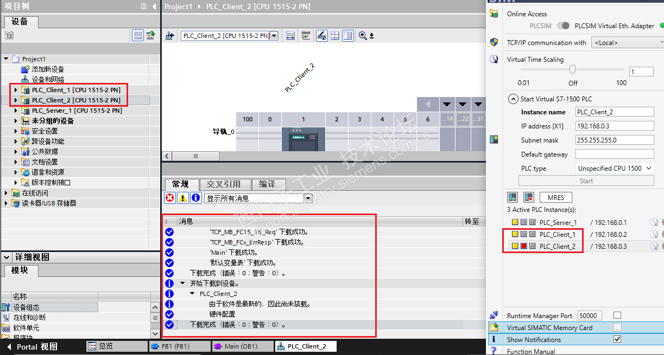Click the Online Access sidebar icon in PLCSIM
The height and width of the screenshot is (355, 664).
[x=494, y=14]
